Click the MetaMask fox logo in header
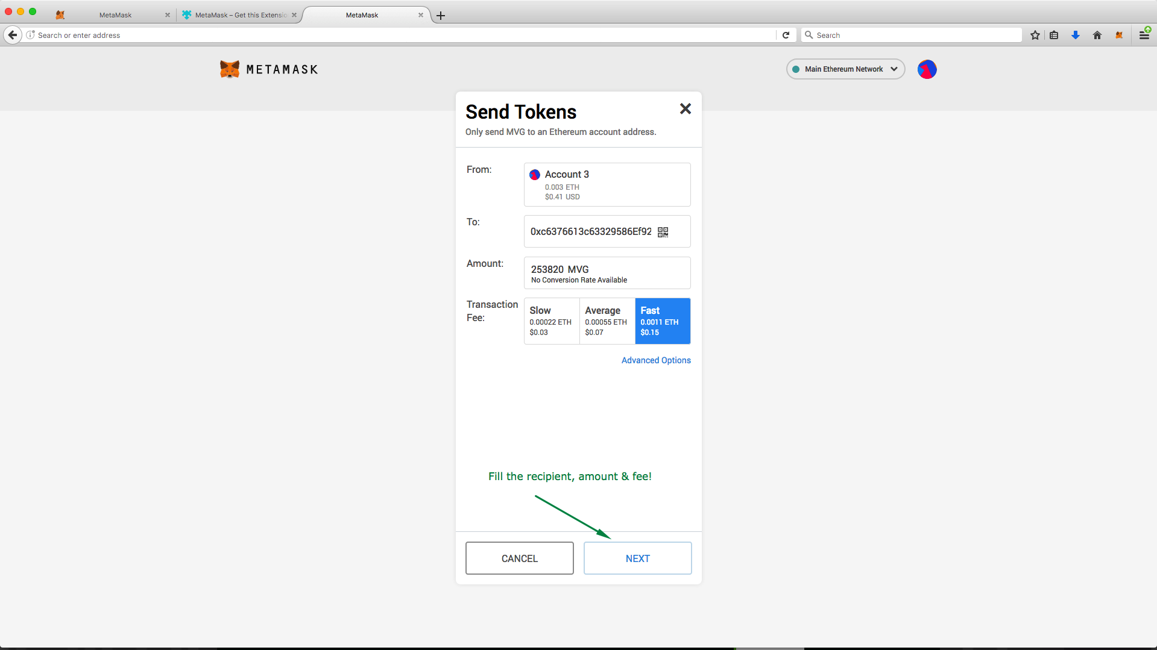The height and width of the screenshot is (650, 1157). tap(230, 69)
